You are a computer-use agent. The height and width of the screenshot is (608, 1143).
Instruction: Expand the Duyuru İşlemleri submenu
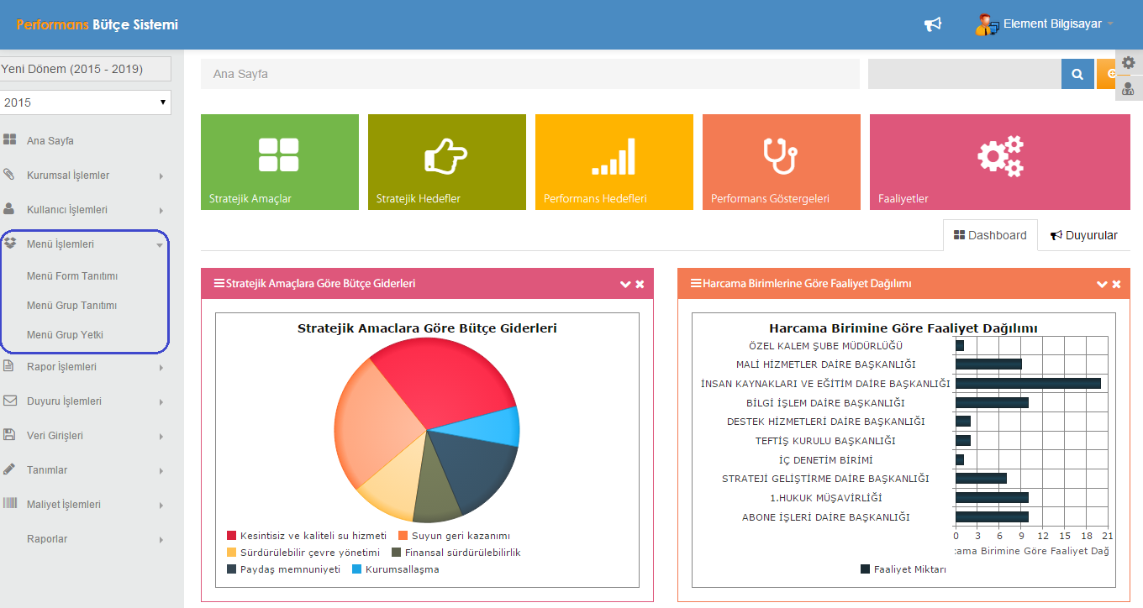[161, 402]
